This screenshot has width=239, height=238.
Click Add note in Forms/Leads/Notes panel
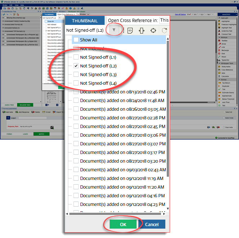pos(8,112)
